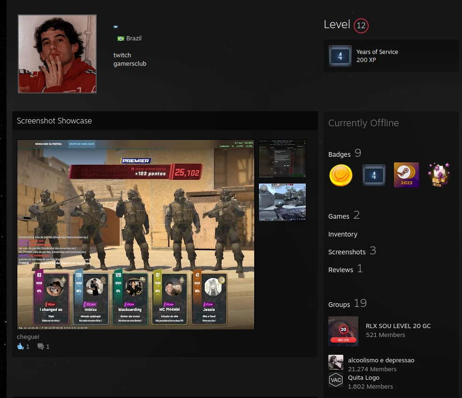Select the top small screenshot thumbnail

[282, 159]
